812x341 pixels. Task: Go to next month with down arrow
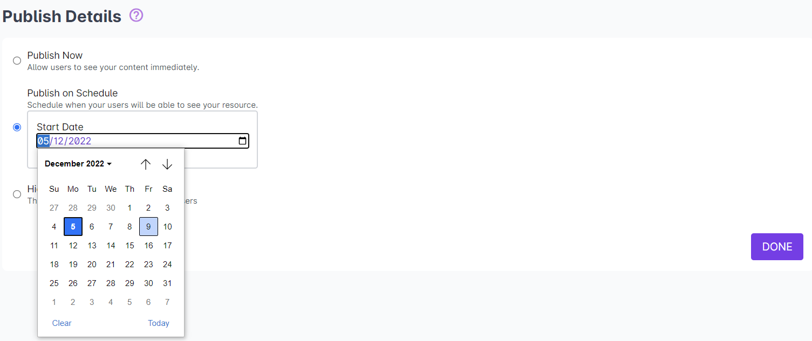click(x=167, y=164)
